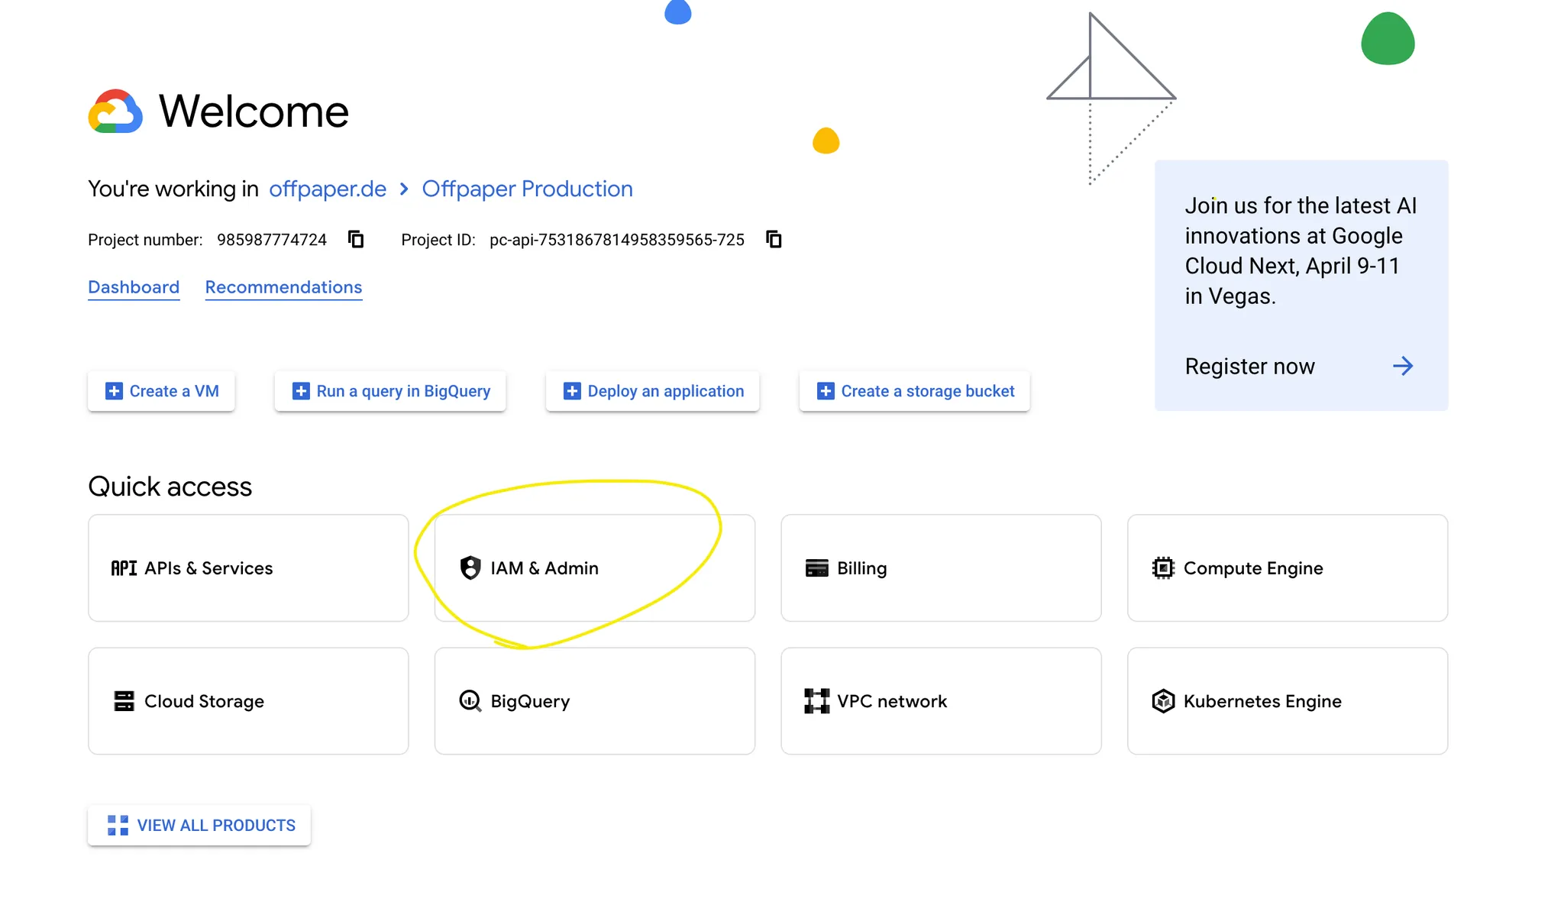Click the IAM & Admin shield icon
Image resolution: width=1564 pixels, height=915 pixels.
(470, 567)
